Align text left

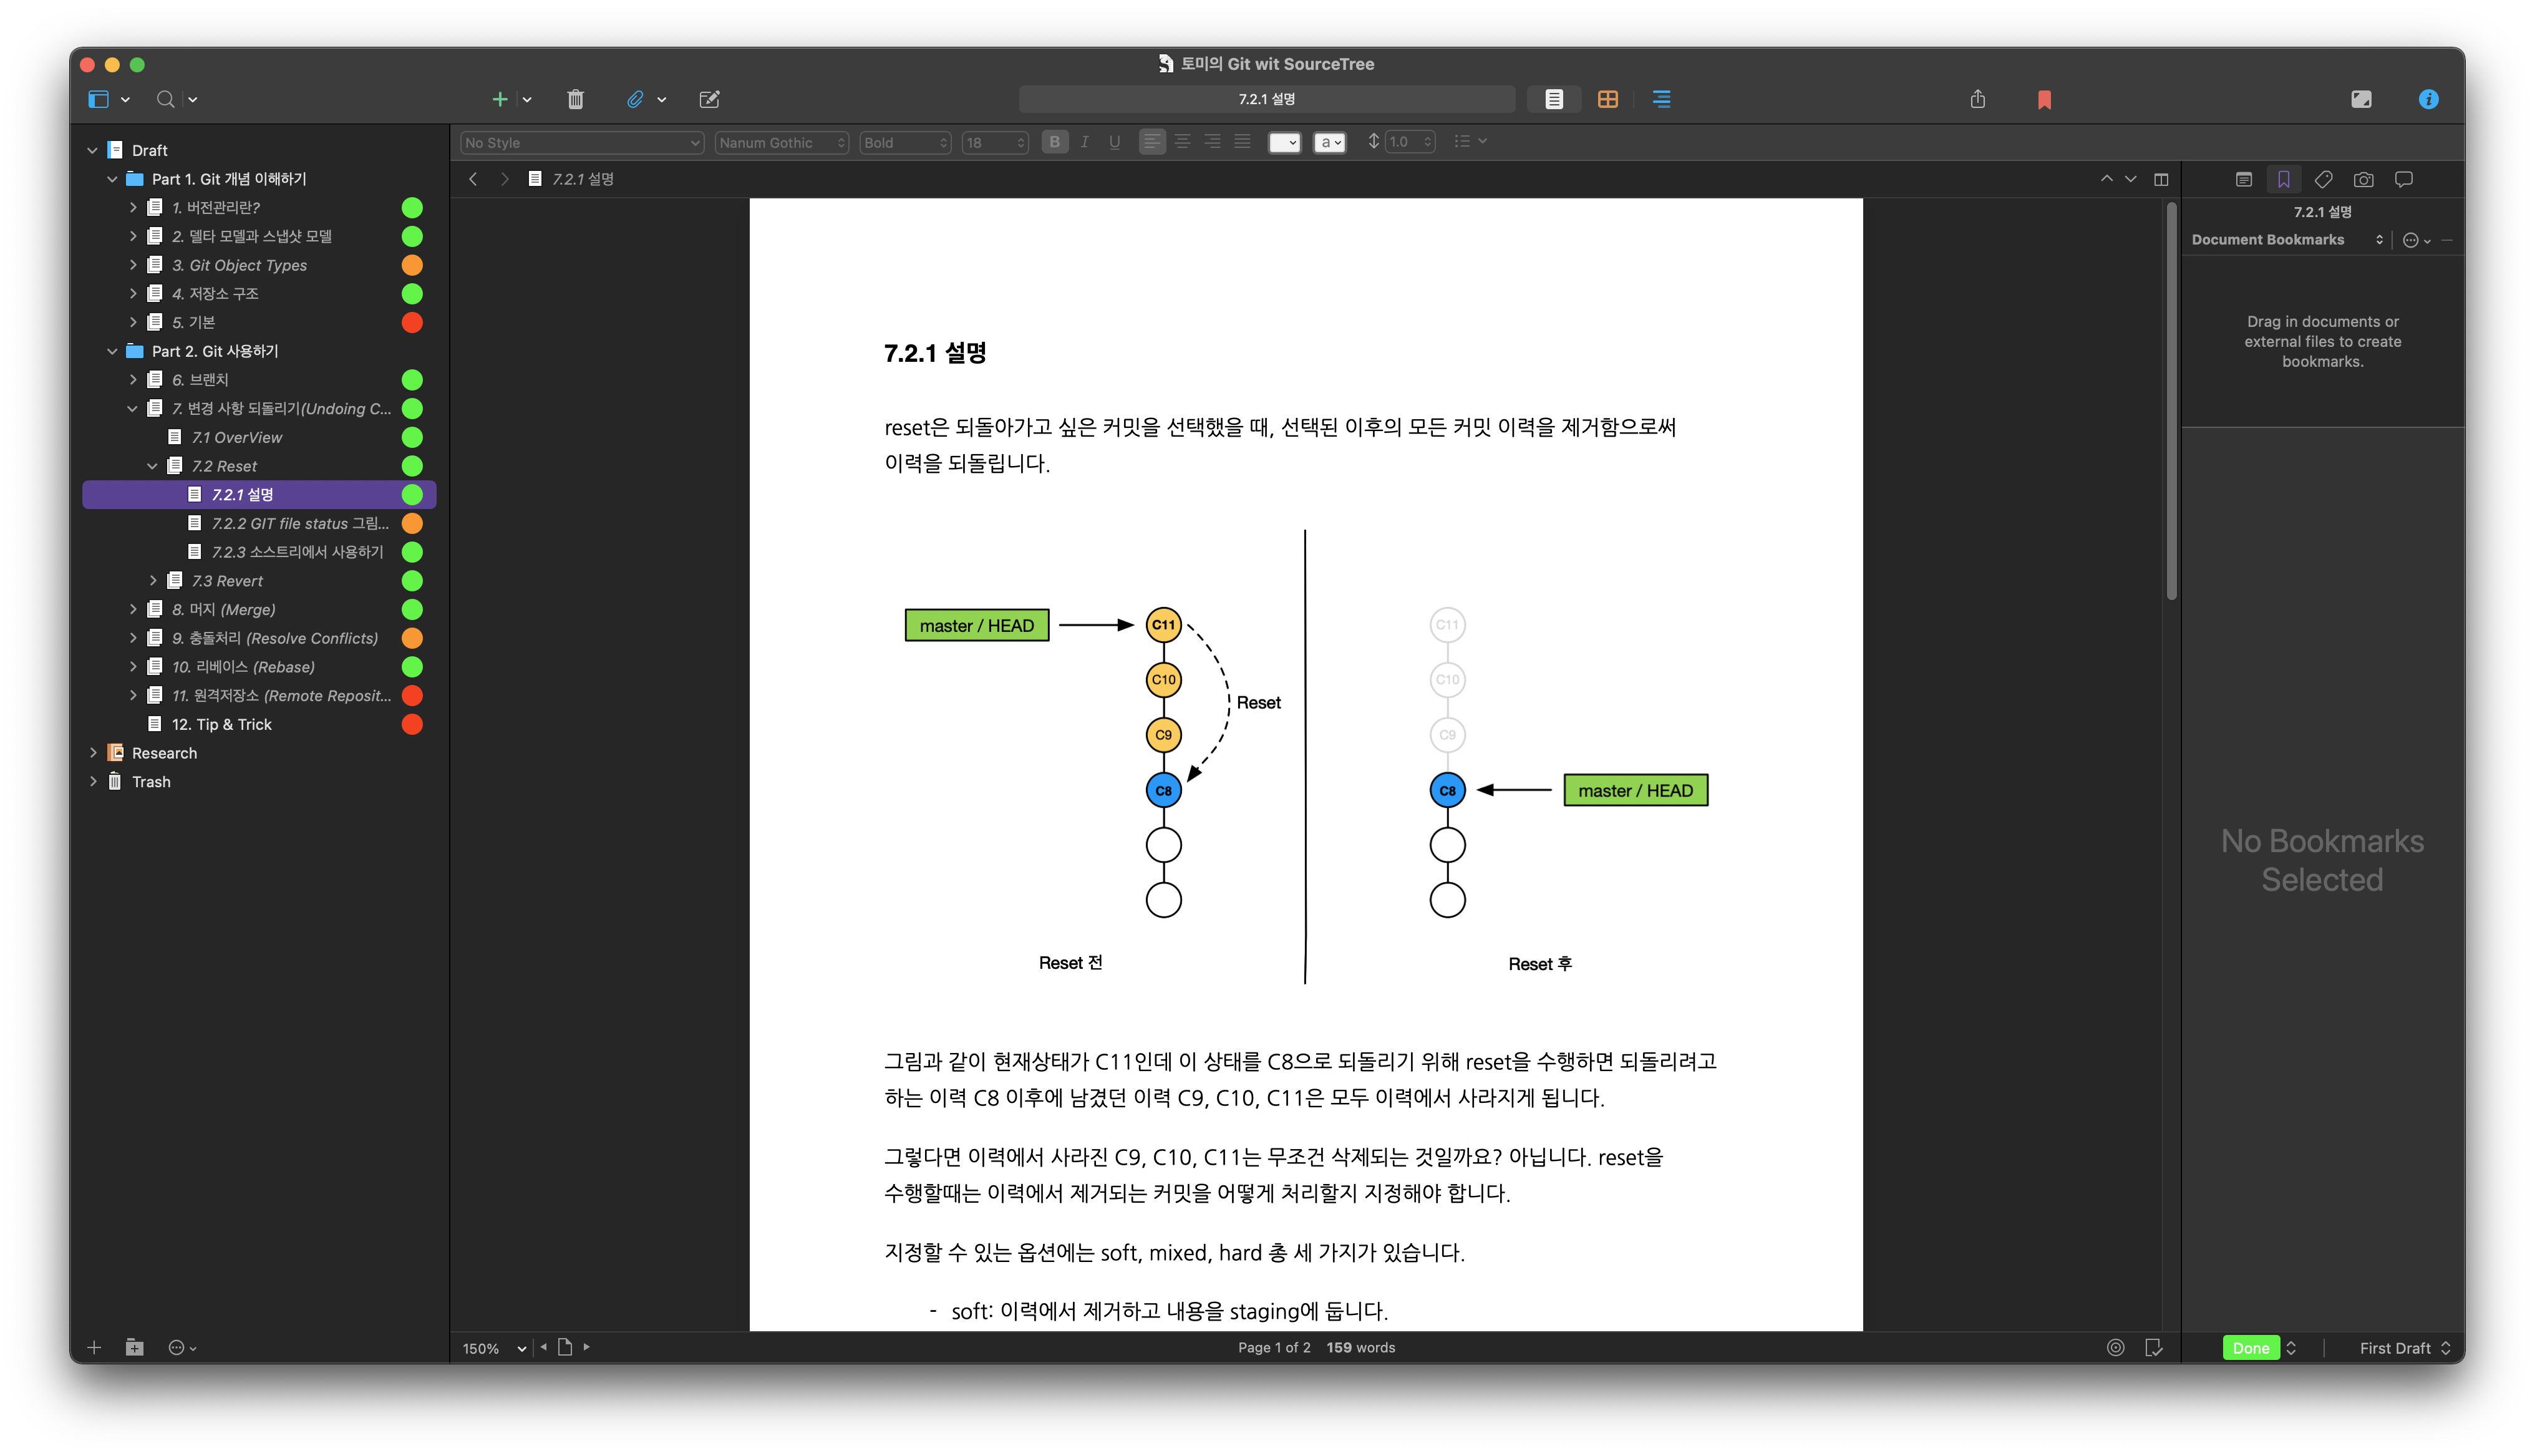[x=1153, y=142]
